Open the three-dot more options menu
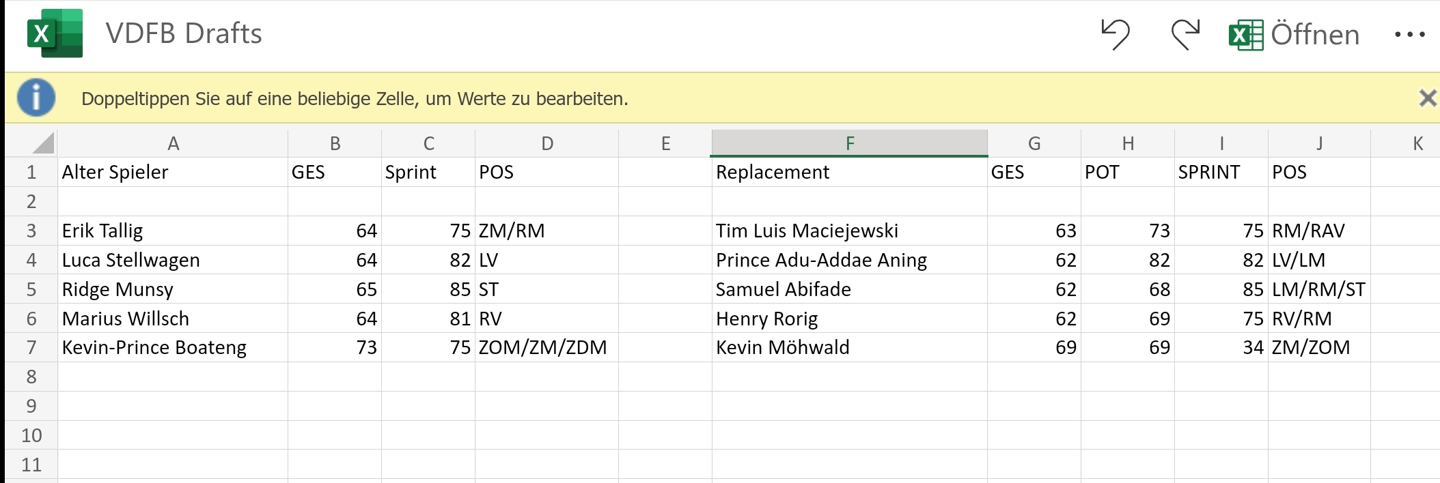The height and width of the screenshot is (483, 1440). tap(1409, 34)
